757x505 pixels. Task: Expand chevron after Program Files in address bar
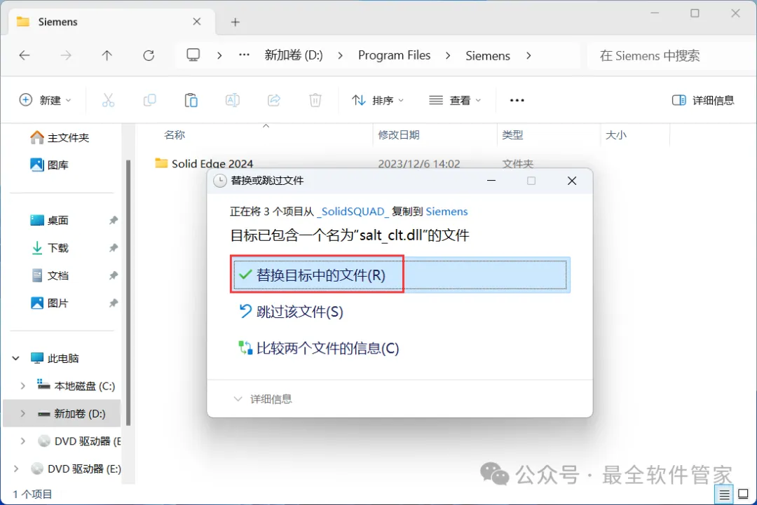coord(448,55)
